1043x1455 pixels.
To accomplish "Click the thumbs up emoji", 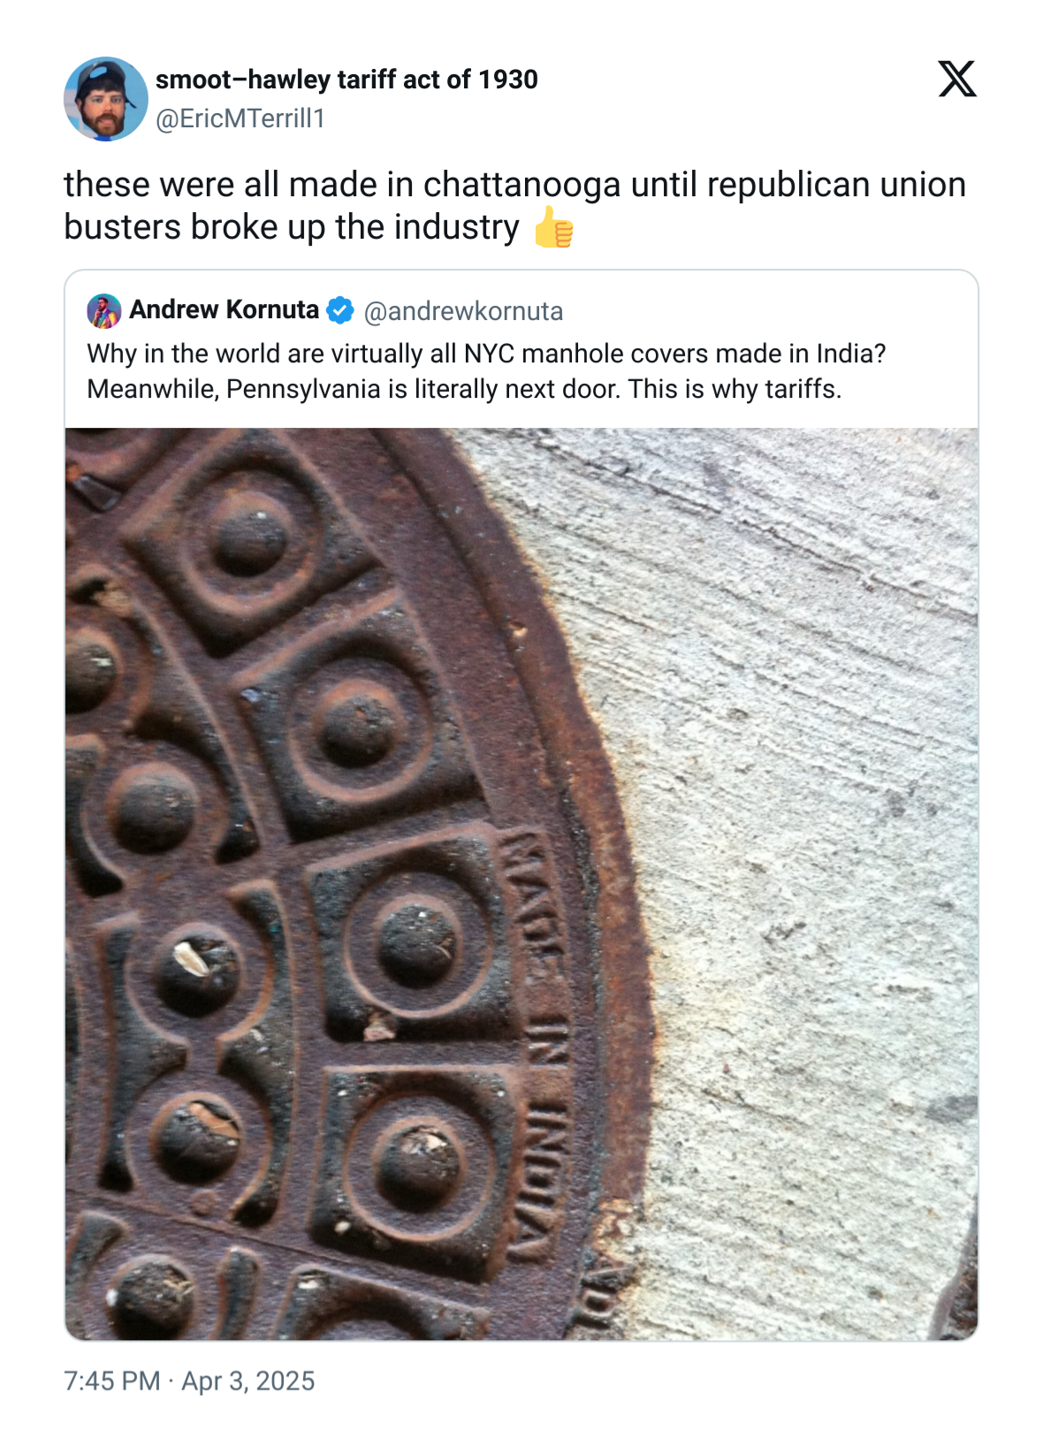I will coord(554,228).
